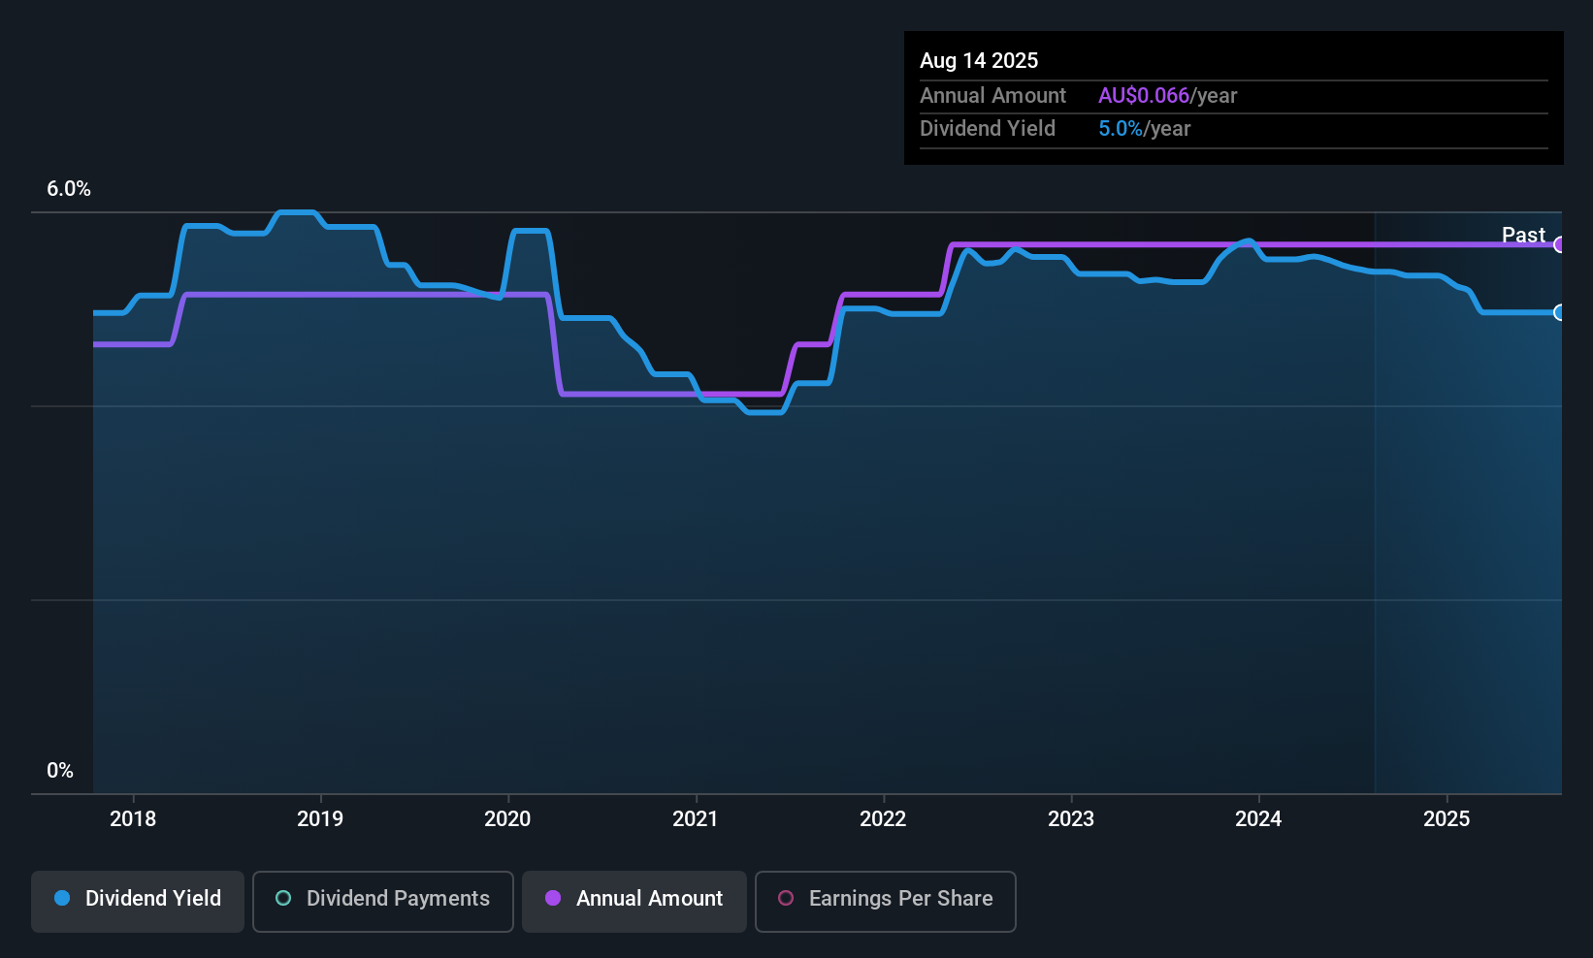Click the 2018 x-axis label
Viewport: 1593px width, 958px height.
tap(133, 818)
